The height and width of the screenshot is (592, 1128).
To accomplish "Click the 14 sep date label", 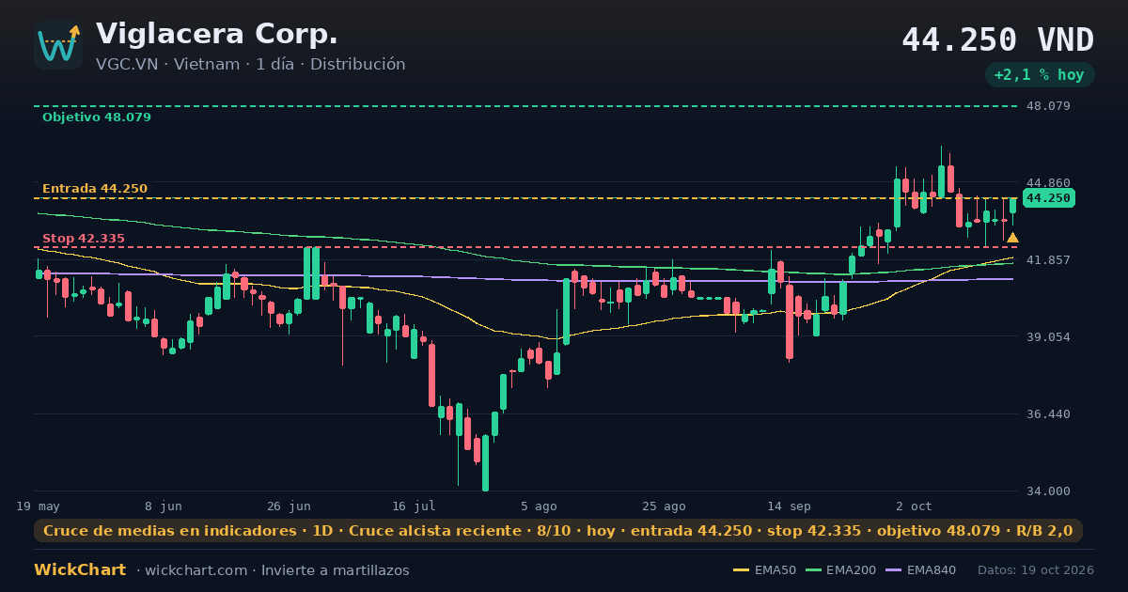I will click(789, 506).
